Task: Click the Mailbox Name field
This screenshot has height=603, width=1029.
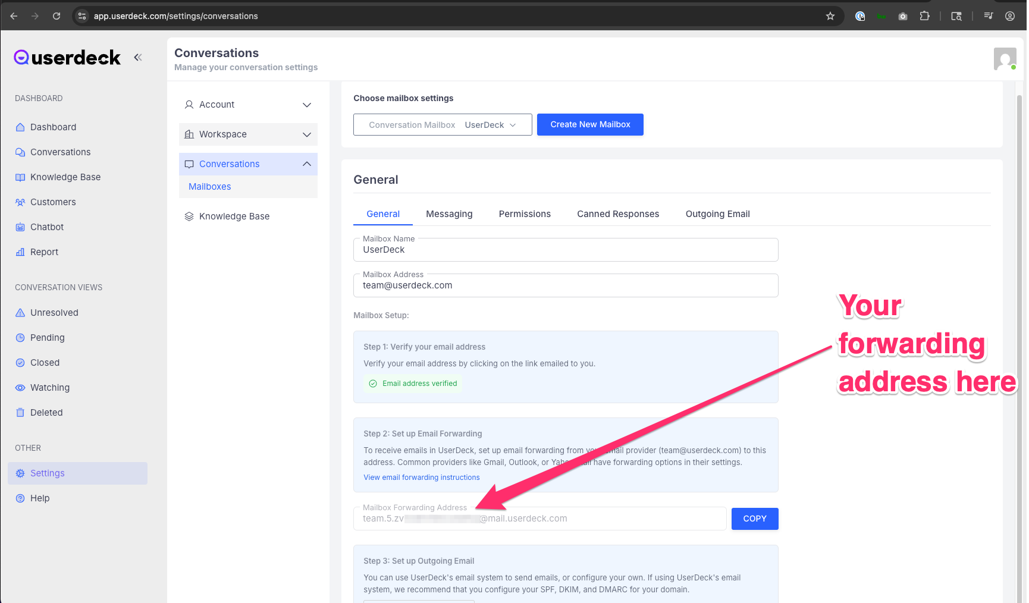Action: tap(566, 250)
